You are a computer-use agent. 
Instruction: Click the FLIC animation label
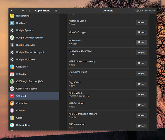point(77,124)
